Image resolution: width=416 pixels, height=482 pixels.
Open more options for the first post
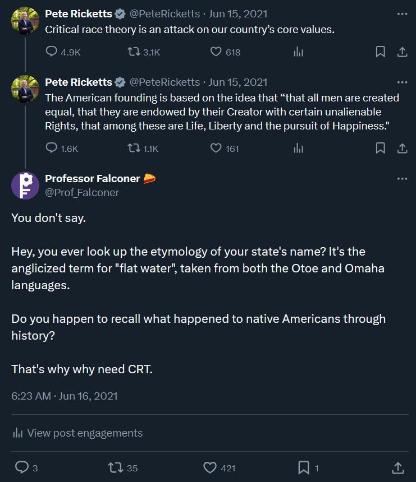402,13
